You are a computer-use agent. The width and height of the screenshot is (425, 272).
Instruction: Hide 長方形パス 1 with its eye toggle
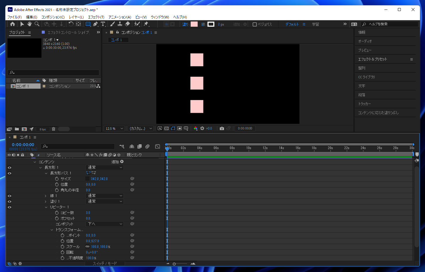point(10,173)
